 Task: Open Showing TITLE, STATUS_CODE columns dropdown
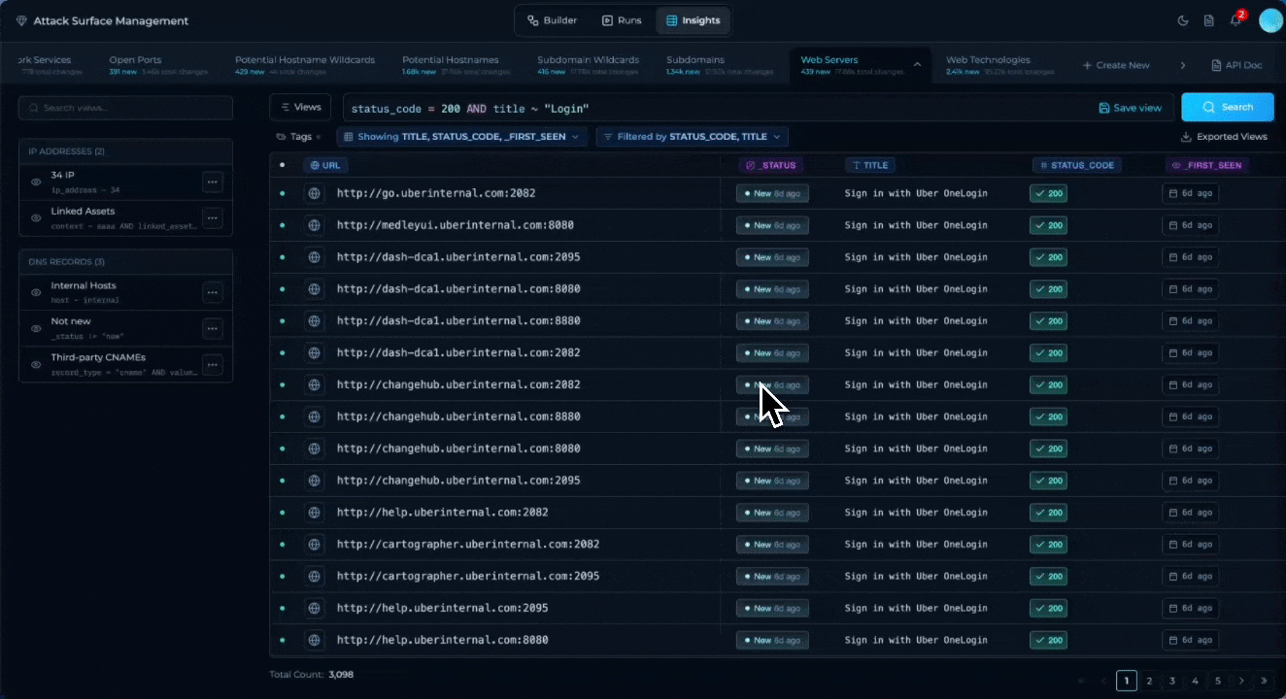(x=462, y=137)
